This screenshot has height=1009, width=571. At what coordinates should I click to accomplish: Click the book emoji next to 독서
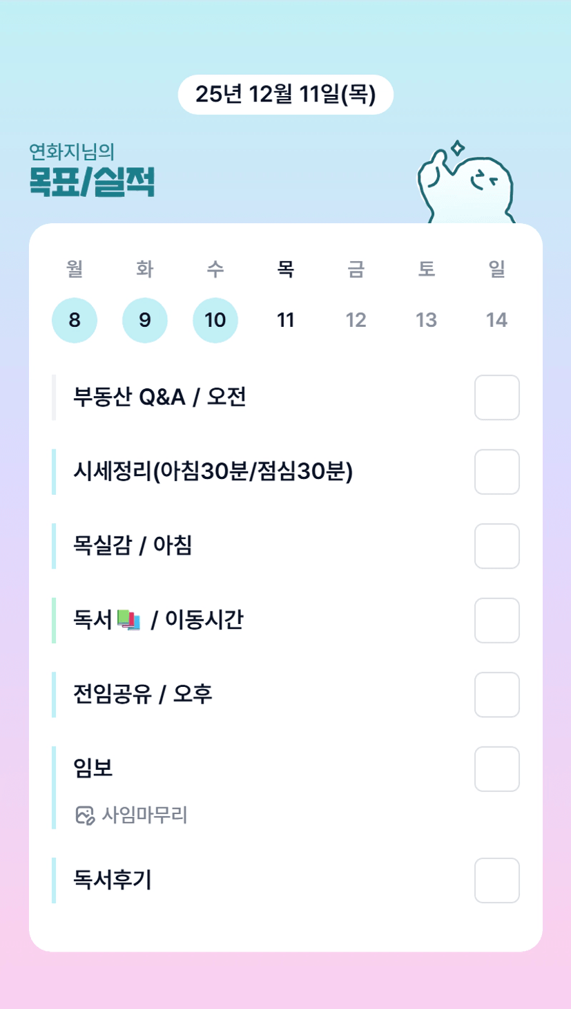pyautogui.click(x=129, y=620)
